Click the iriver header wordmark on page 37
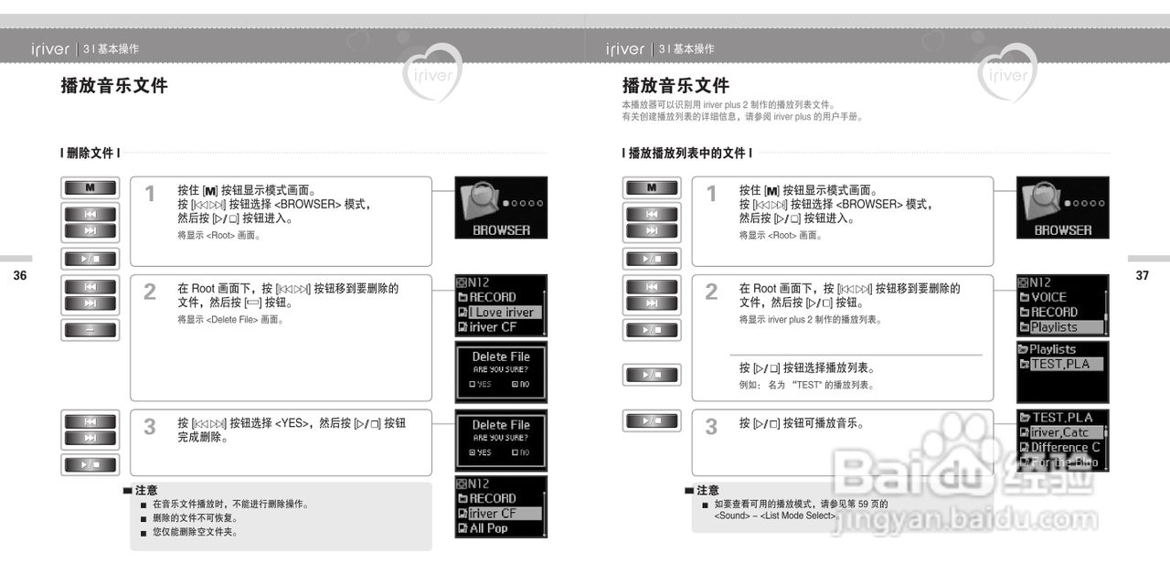Viewport: 1170px width, 585px height. [x=625, y=48]
